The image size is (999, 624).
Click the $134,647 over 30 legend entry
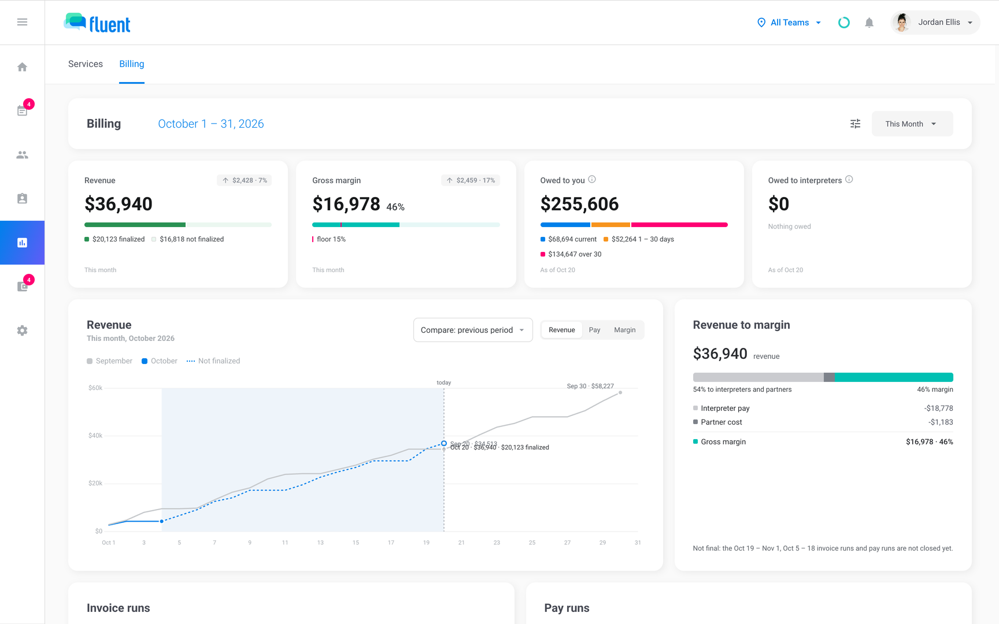(571, 254)
